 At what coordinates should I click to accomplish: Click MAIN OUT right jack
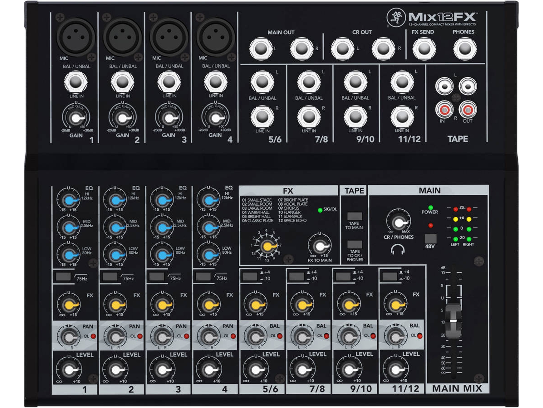[302, 49]
